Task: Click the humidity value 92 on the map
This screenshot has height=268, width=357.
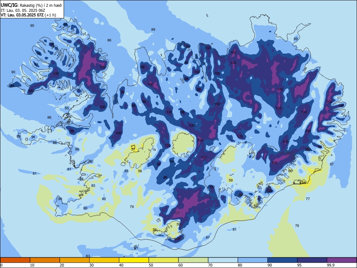Action: pyautogui.click(x=91, y=161)
